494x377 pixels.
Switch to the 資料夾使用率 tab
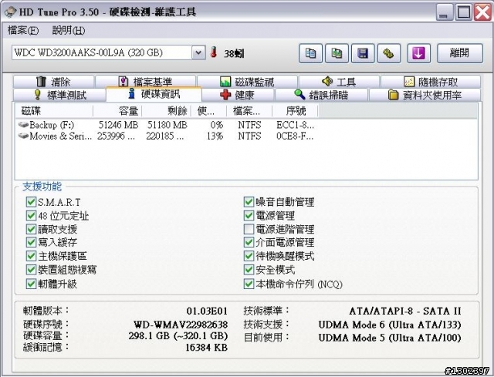click(425, 95)
